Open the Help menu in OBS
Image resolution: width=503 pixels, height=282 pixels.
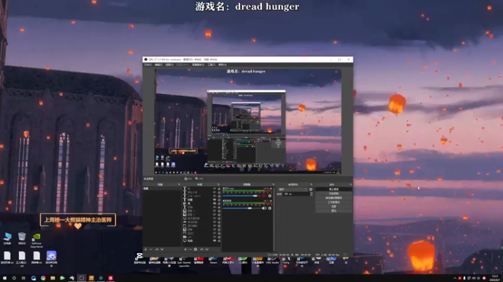(223, 65)
